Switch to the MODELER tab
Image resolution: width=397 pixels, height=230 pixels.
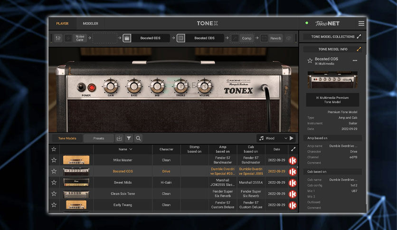point(90,23)
